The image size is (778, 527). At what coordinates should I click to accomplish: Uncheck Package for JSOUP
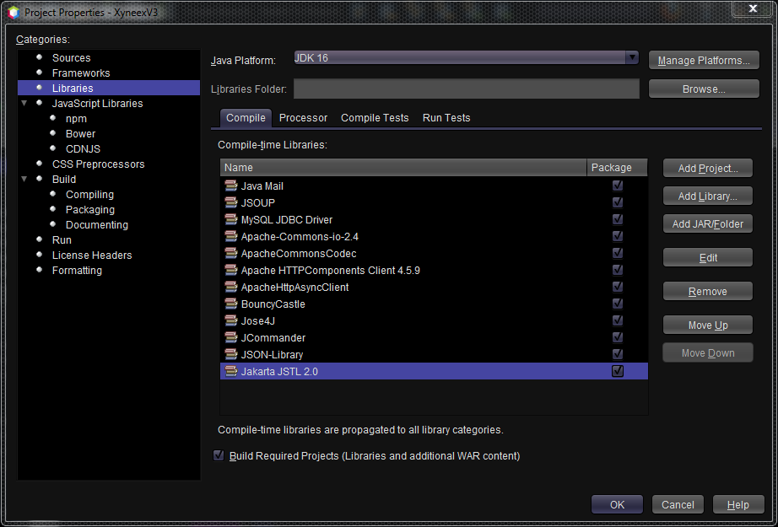click(x=617, y=202)
